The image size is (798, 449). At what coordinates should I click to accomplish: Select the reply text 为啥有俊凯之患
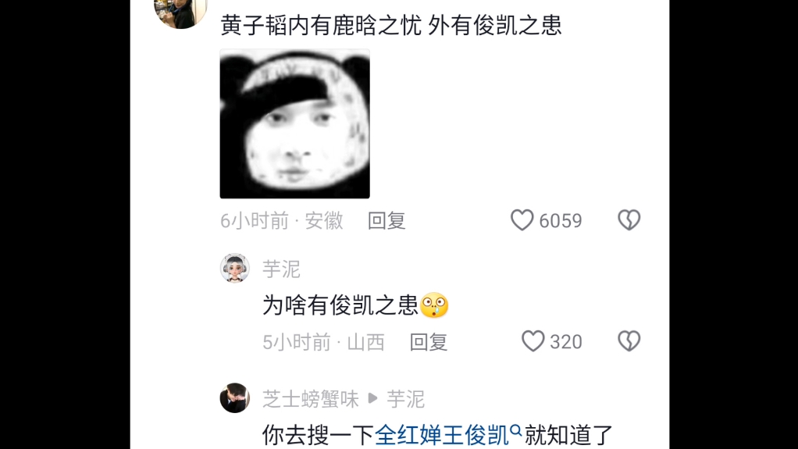340,305
